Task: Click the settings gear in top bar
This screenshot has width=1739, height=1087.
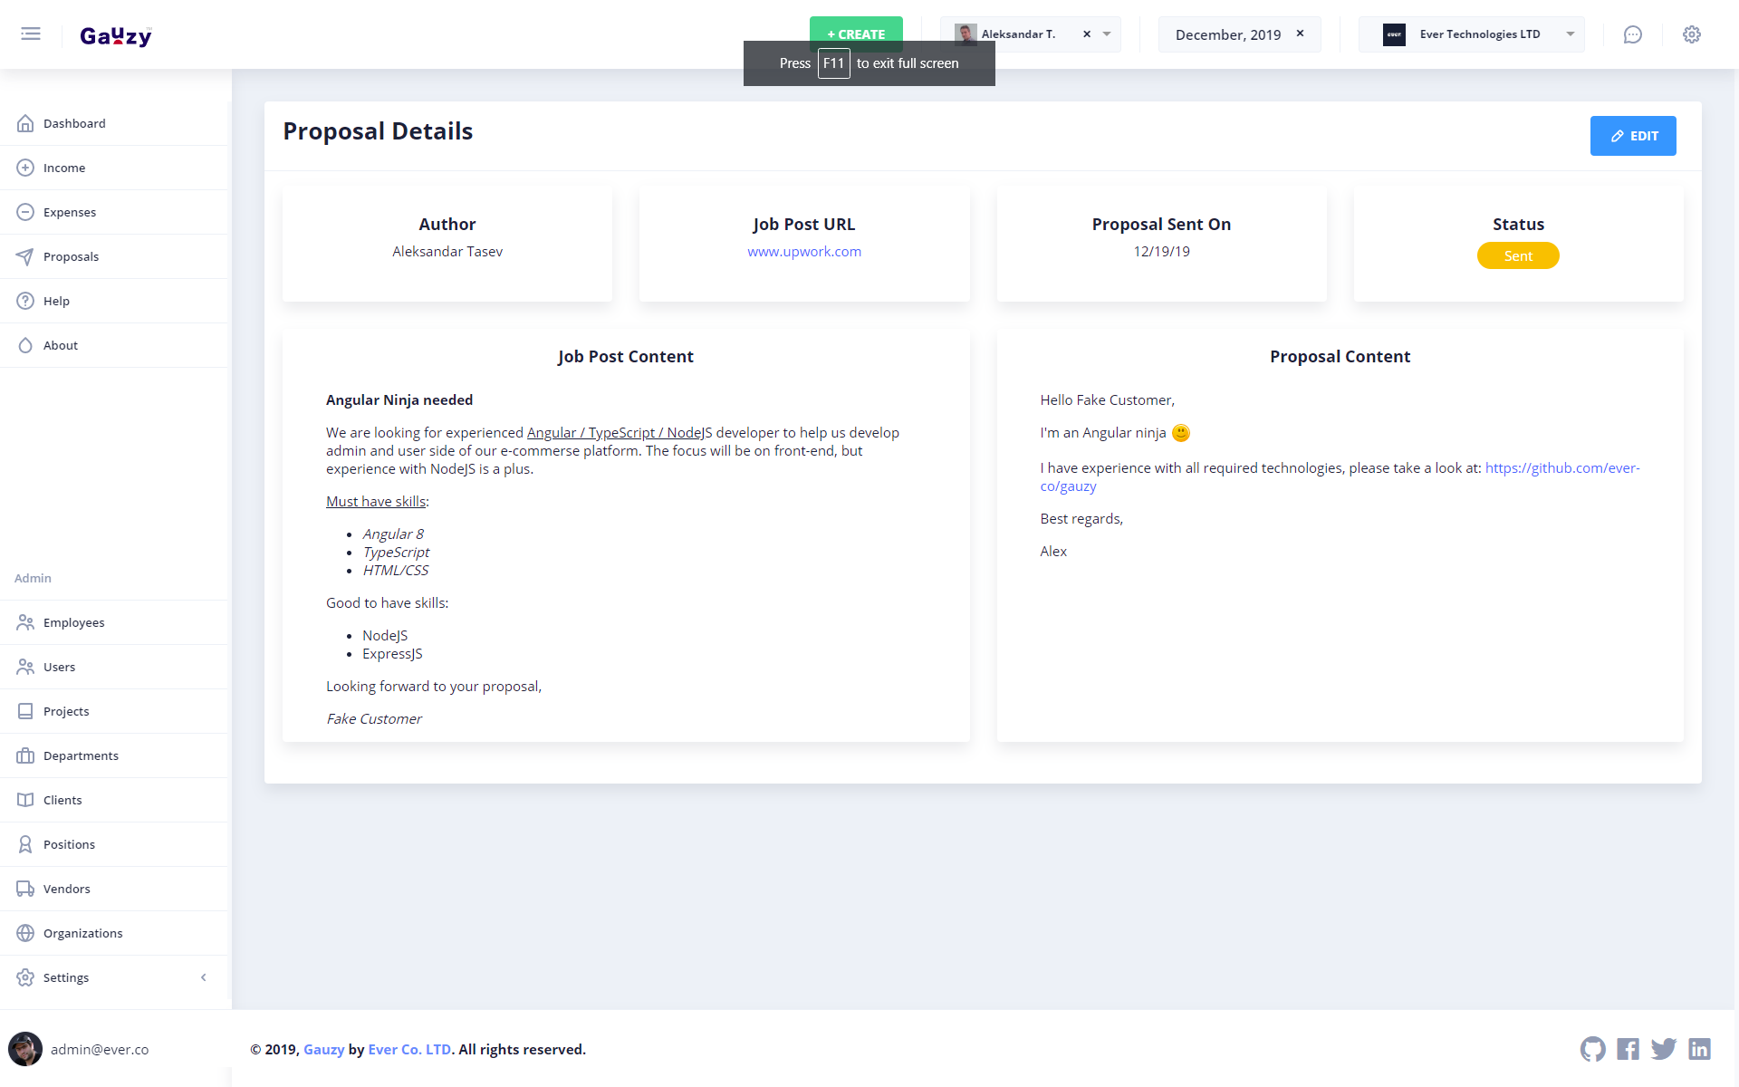Action: tap(1692, 34)
